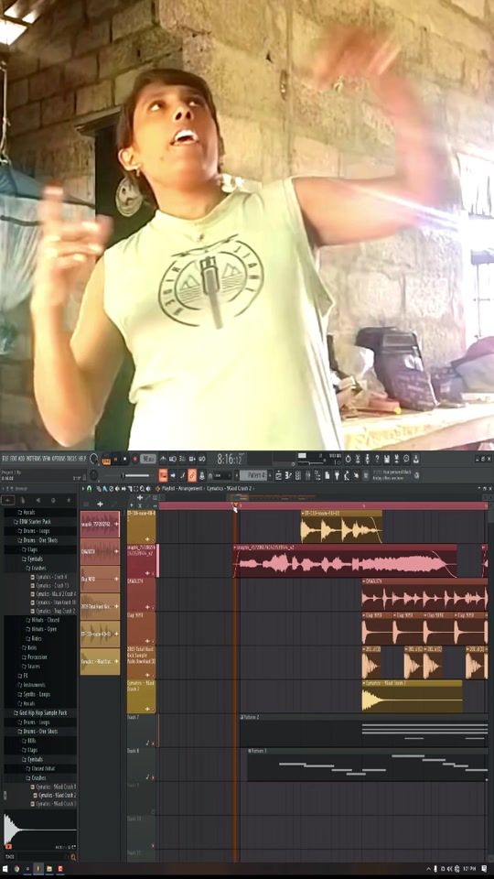Toggle the metronome icon in top toolbar
Screen dimensions: 494x879
point(163,459)
